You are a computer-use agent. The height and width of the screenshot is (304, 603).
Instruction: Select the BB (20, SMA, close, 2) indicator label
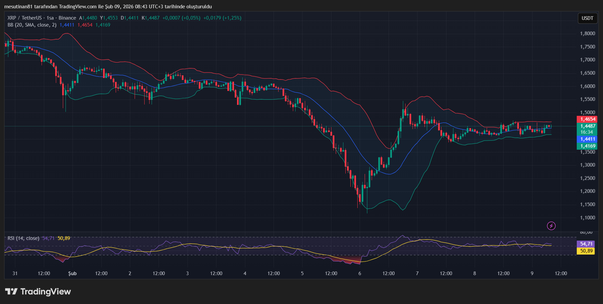(x=32, y=25)
